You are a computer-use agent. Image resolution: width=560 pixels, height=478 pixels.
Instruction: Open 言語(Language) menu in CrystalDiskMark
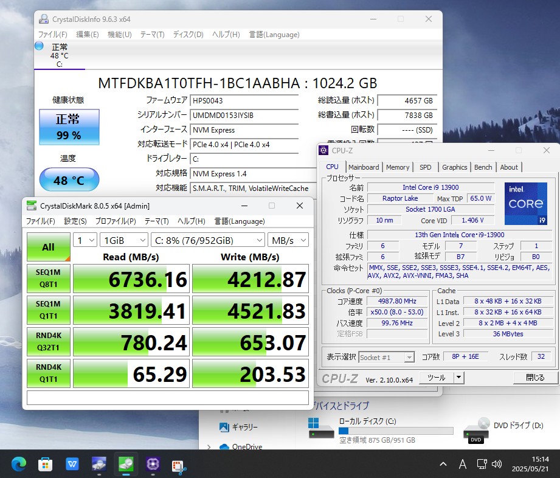[x=240, y=221]
